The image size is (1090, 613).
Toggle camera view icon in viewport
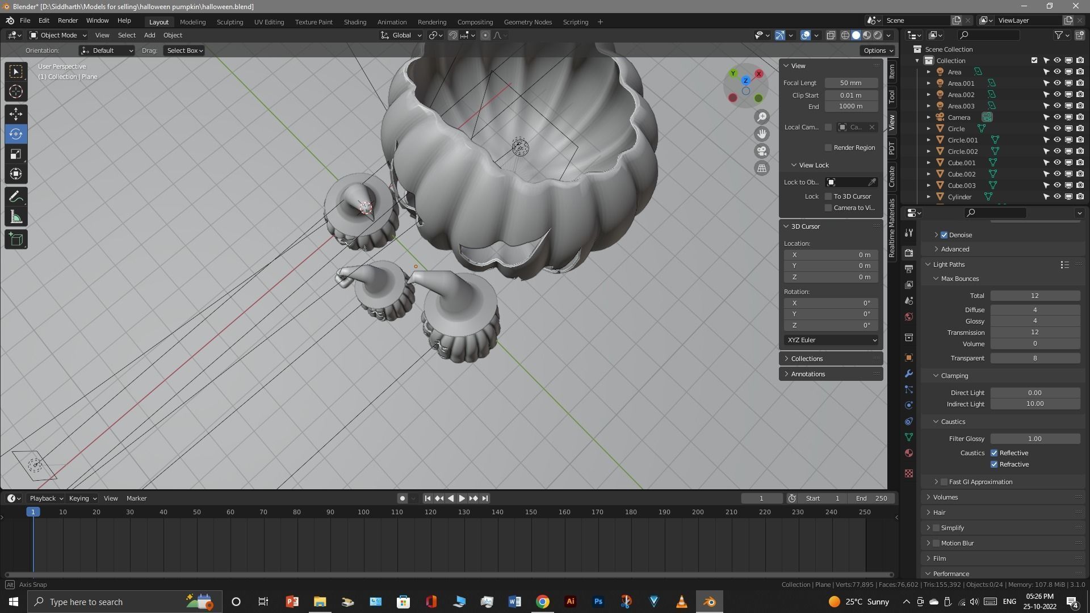(x=762, y=151)
